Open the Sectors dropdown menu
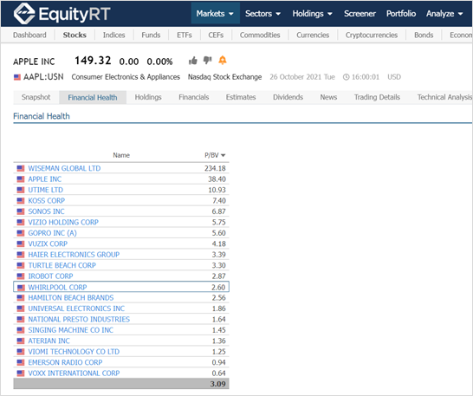The image size is (473, 396). pyautogui.click(x=262, y=14)
